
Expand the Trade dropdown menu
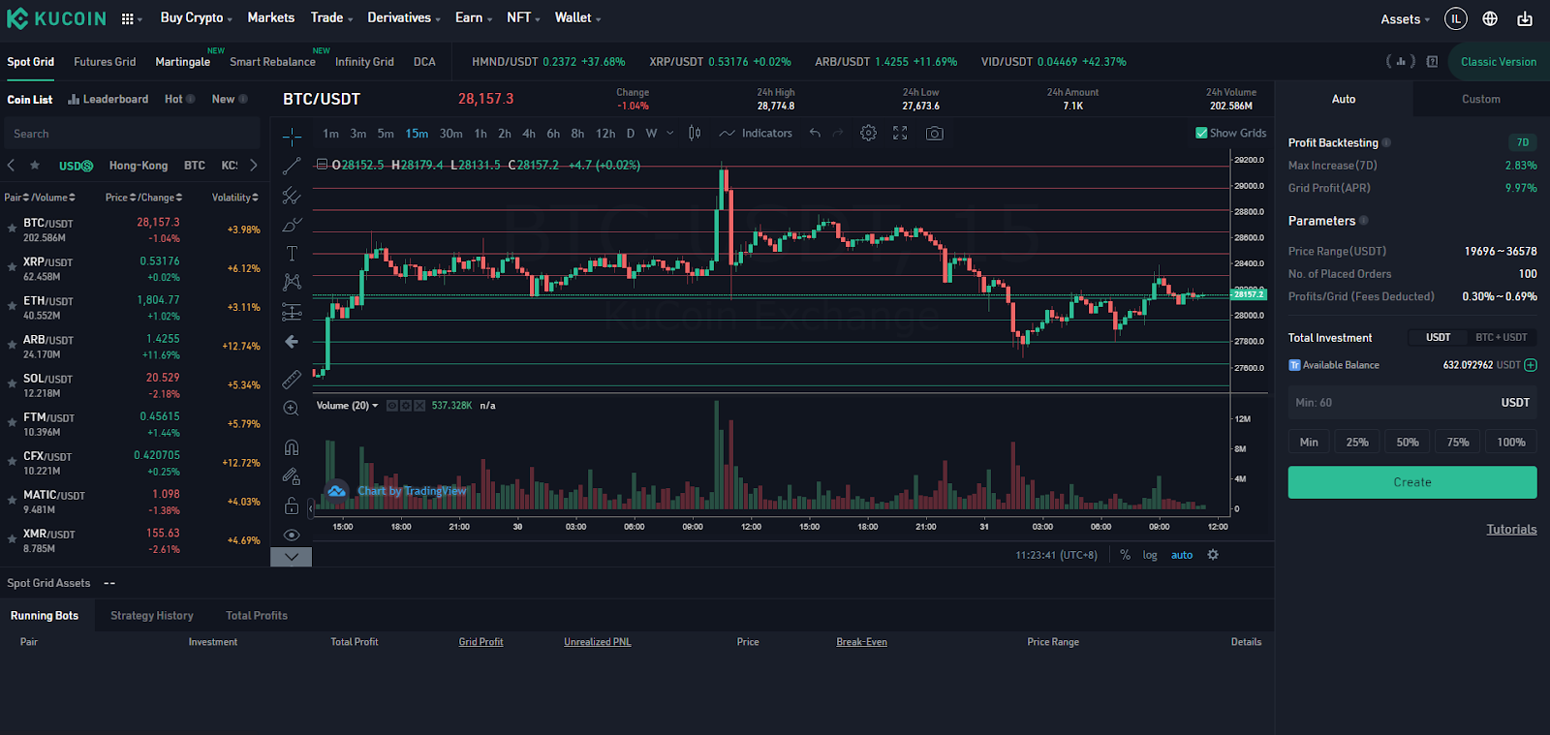coord(331,17)
